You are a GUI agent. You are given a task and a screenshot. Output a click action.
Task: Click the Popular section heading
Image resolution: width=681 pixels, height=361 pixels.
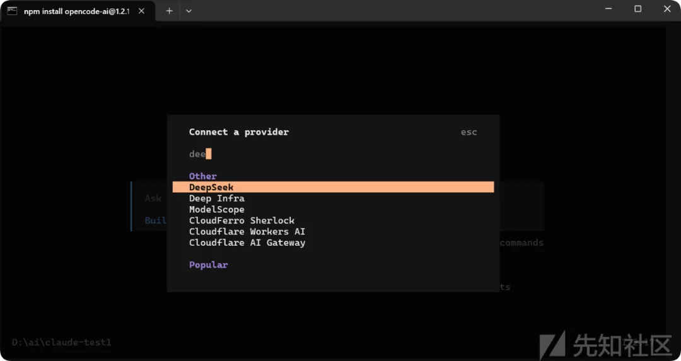point(209,265)
